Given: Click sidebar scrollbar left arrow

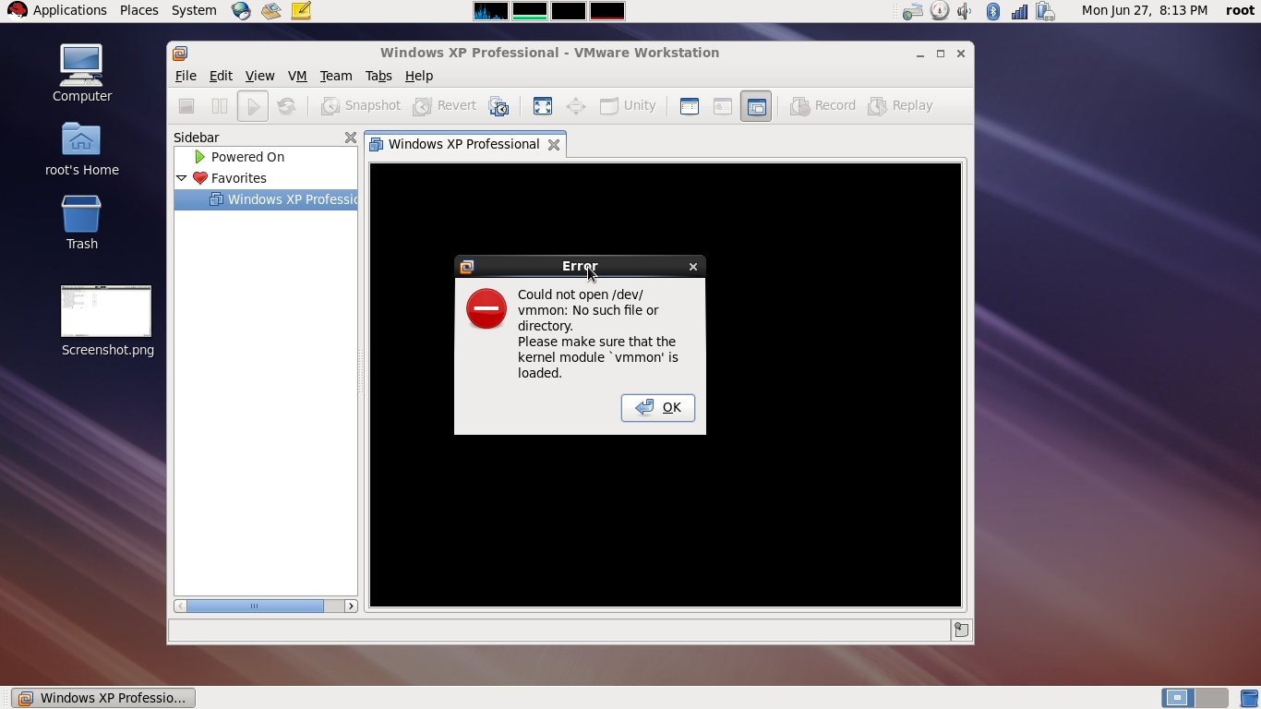Looking at the screenshot, I should [x=180, y=606].
